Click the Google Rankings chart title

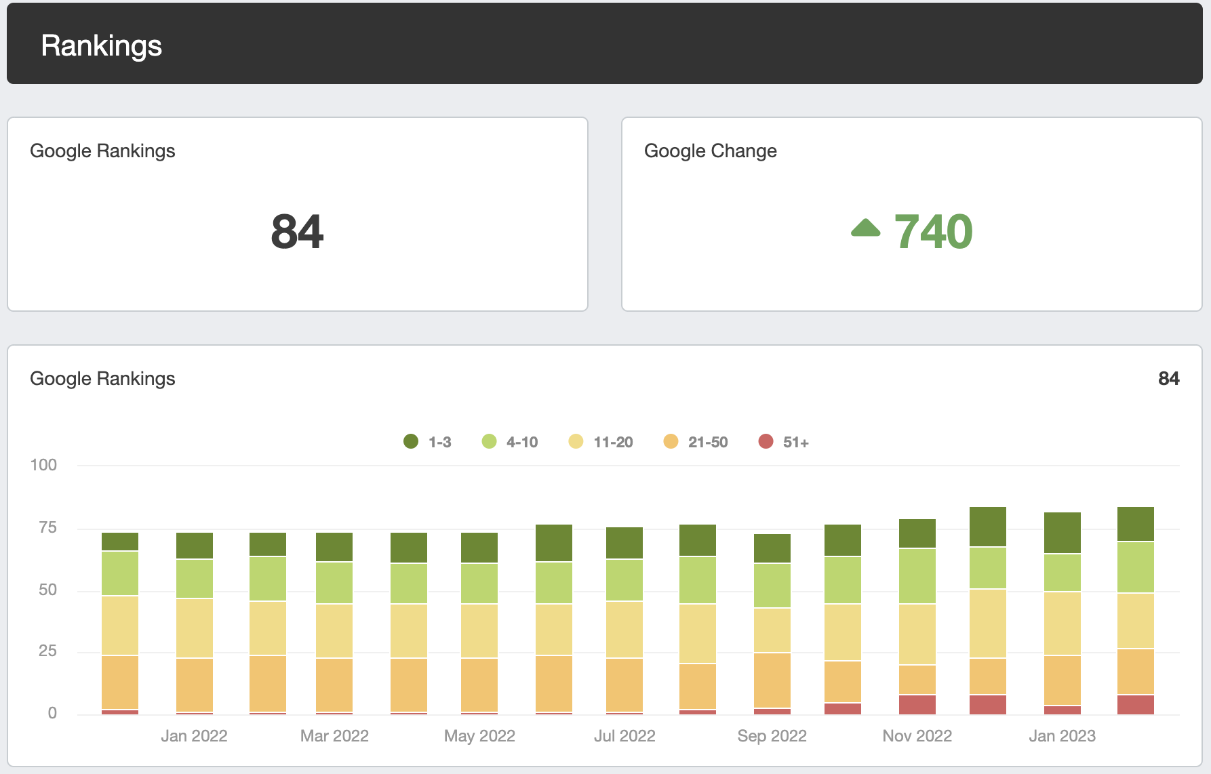[x=102, y=378]
